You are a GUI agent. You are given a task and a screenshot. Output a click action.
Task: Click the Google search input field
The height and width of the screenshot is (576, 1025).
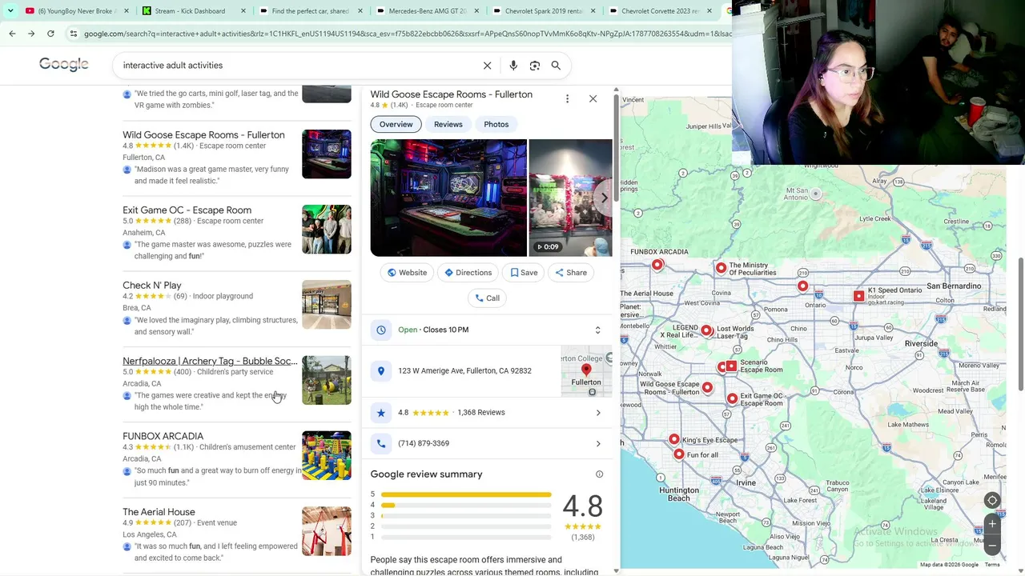point(296,66)
